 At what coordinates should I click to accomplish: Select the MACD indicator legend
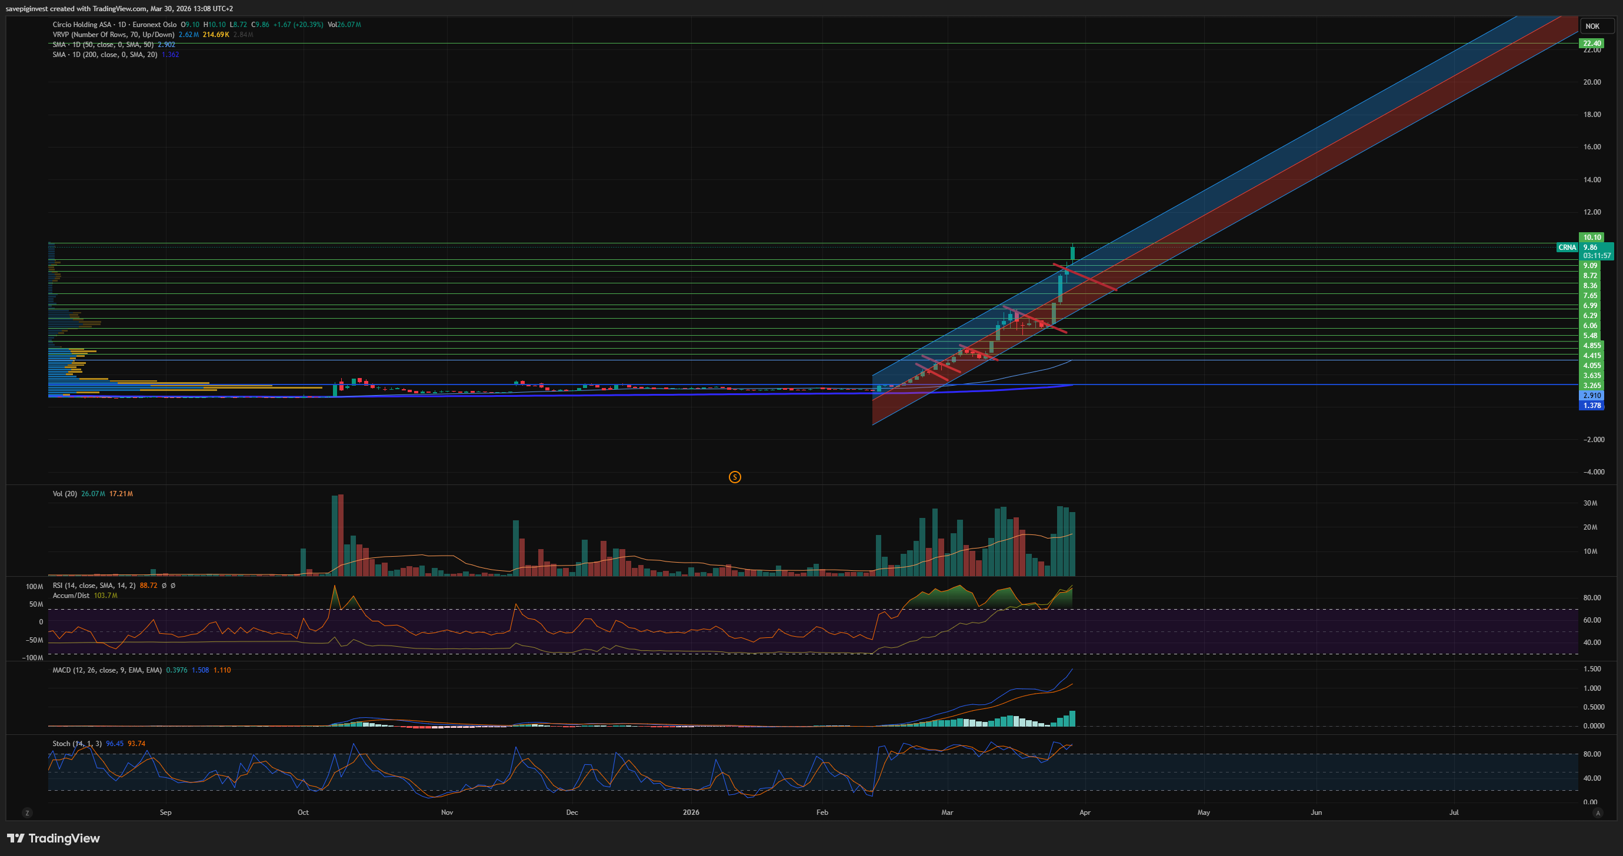click(107, 670)
